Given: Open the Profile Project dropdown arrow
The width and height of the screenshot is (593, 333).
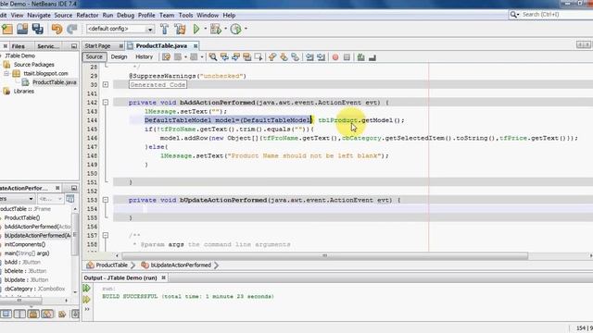Looking at the screenshot, I should tap(246, 29).
